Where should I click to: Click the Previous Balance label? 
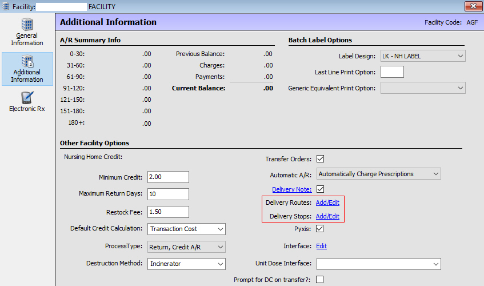pyautogui.click(x=201, y=54)
